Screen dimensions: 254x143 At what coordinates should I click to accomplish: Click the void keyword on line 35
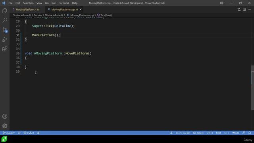click(29, 53)
